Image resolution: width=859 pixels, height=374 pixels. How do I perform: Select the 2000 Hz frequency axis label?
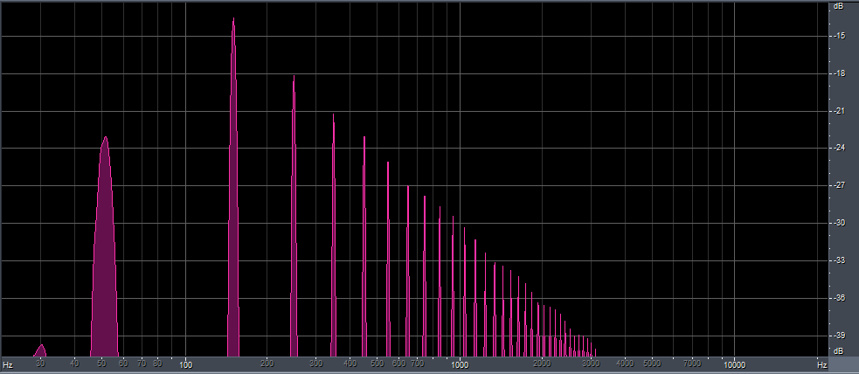543,364
